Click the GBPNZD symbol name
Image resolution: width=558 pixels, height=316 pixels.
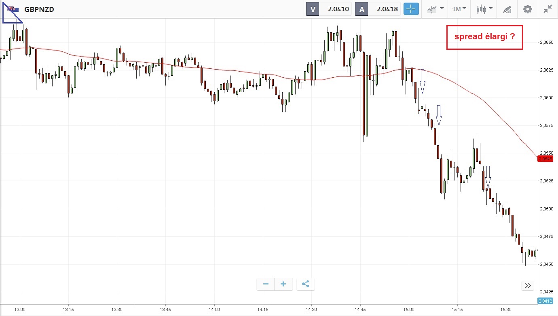click(39, 9)
